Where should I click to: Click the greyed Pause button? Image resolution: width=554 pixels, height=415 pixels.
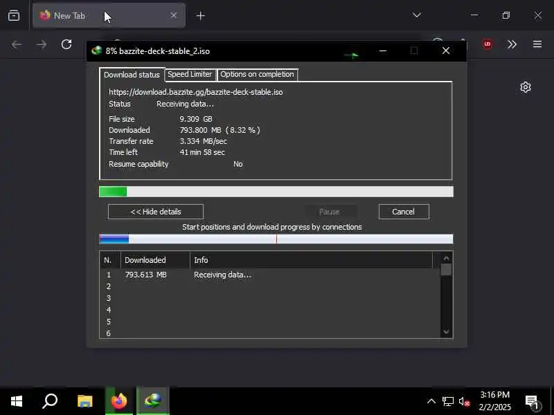(x=330, y=212)
